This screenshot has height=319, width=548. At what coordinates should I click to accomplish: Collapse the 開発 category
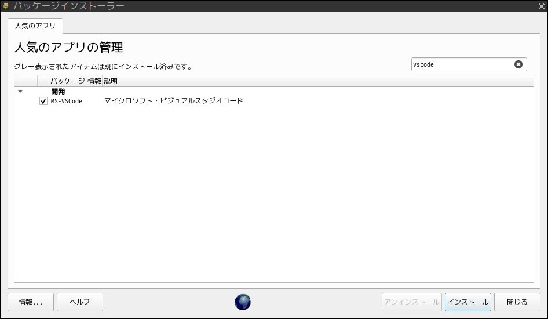click(x=20, y=92)
